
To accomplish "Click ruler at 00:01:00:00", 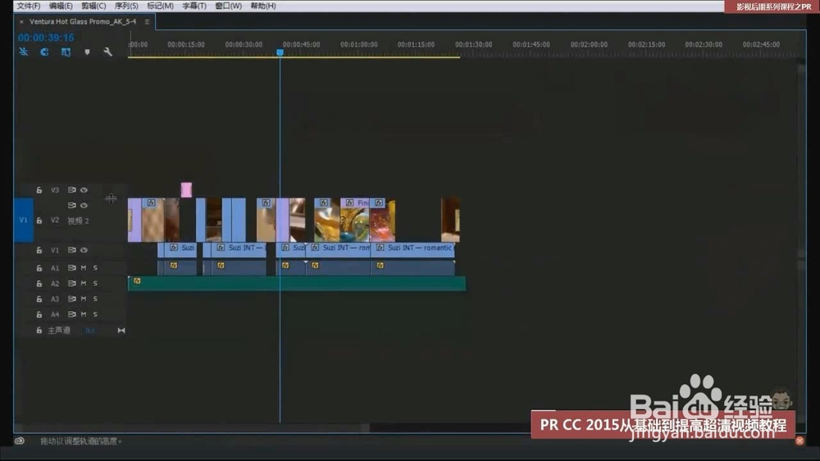I will pos(359,45).
